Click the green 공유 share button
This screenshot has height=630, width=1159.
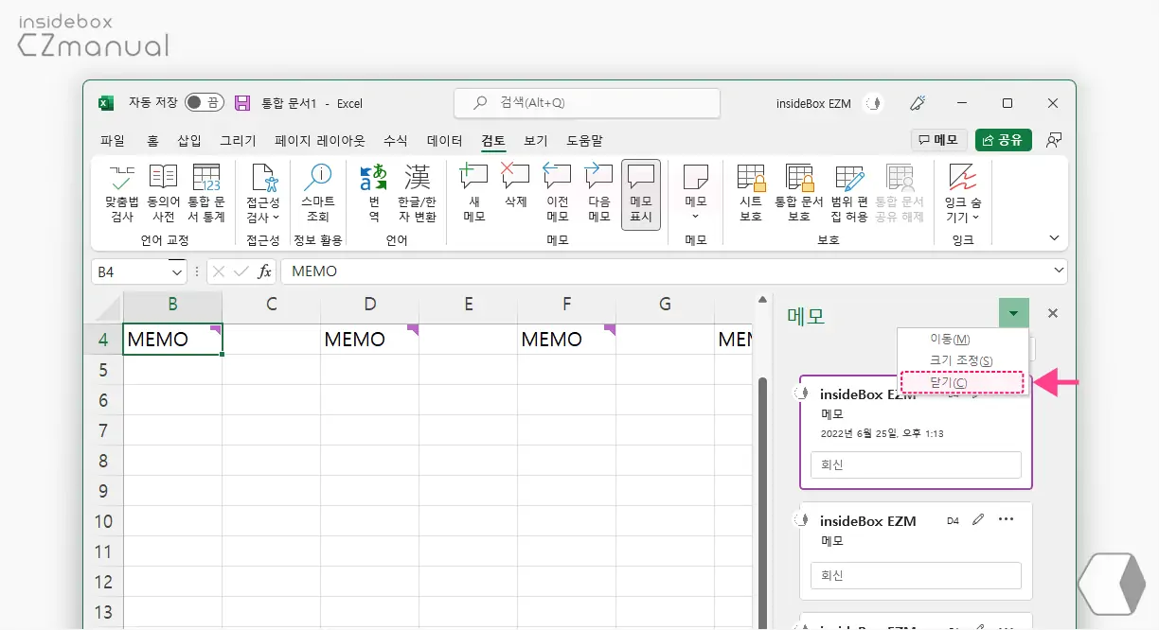[x=1004, y=140]
